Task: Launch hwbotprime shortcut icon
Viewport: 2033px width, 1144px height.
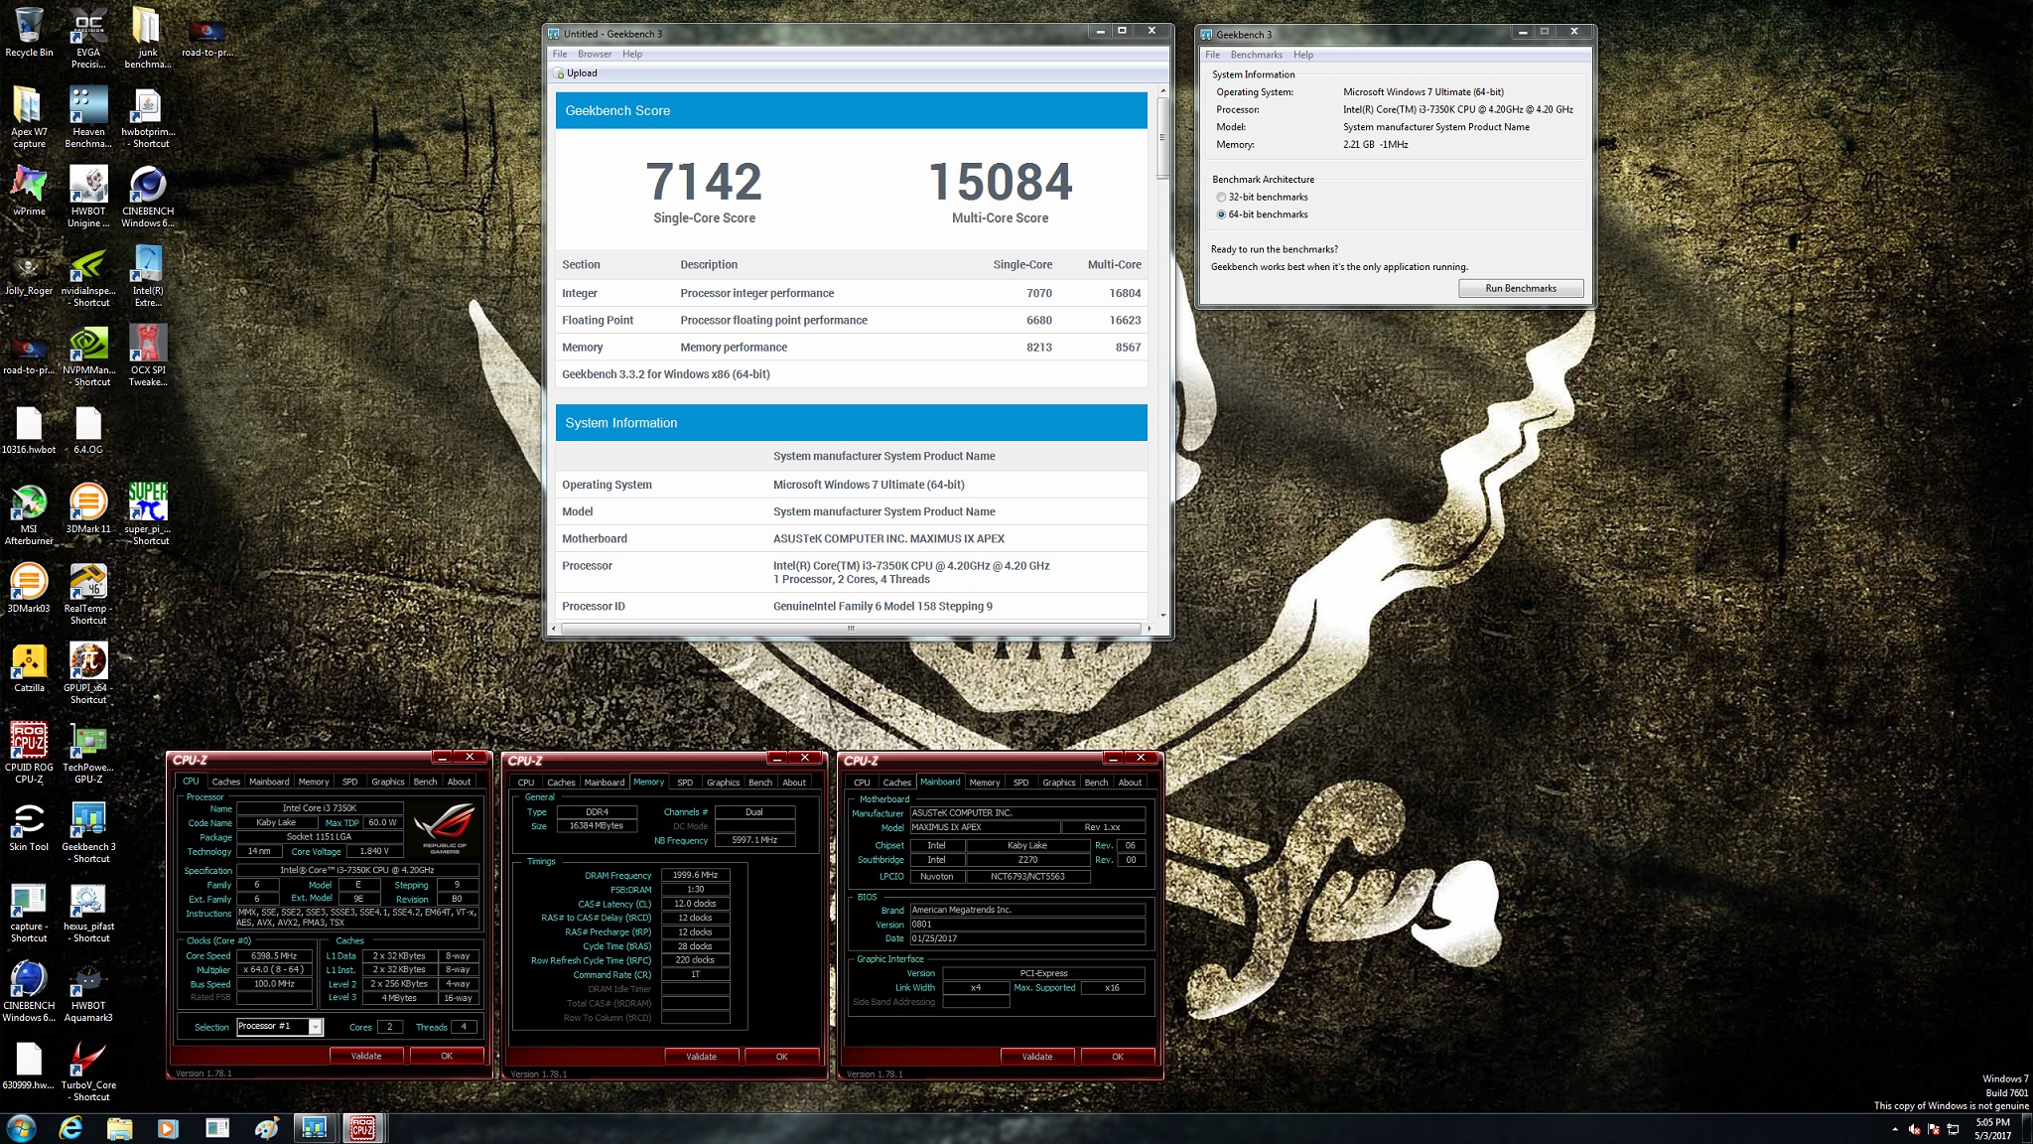Action: 148,117
